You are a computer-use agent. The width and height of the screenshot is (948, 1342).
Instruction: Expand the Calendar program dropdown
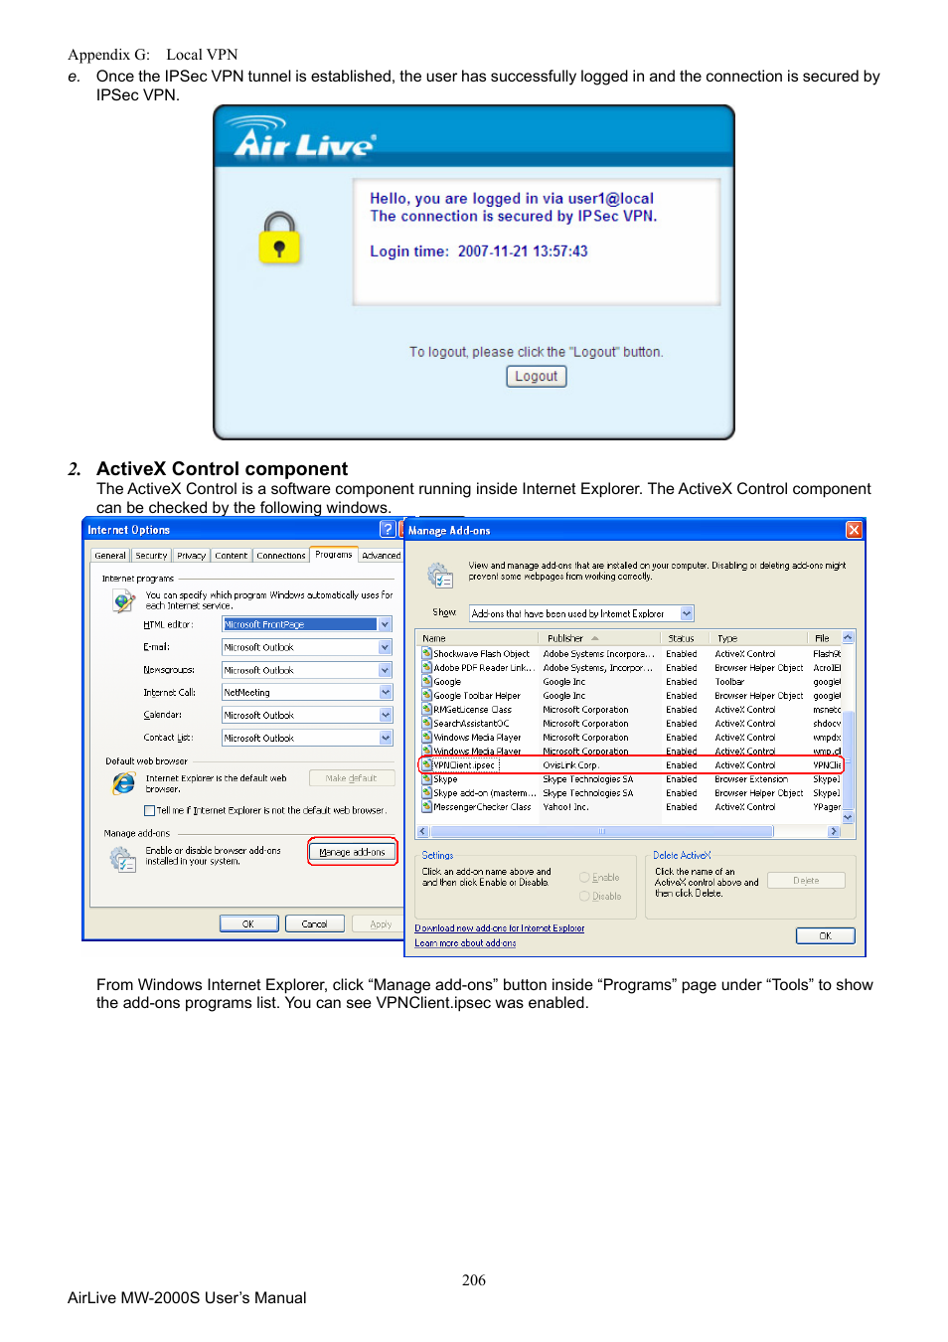point(386,715)
